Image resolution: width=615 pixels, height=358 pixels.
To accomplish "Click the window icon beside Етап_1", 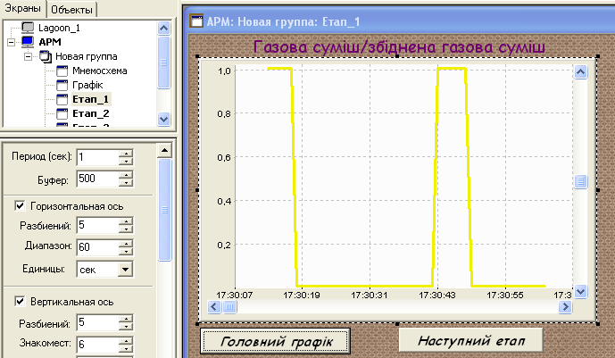I will click(x=62, y=99).
